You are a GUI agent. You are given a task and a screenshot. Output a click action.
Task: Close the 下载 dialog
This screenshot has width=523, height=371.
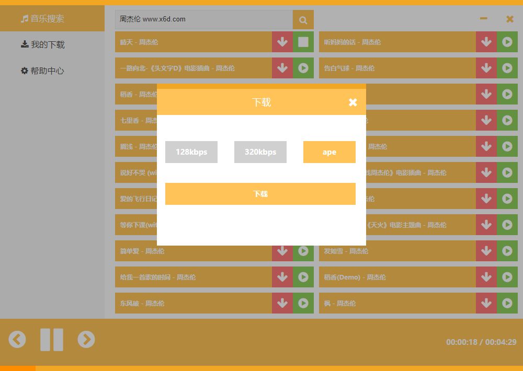click(353, 102)
